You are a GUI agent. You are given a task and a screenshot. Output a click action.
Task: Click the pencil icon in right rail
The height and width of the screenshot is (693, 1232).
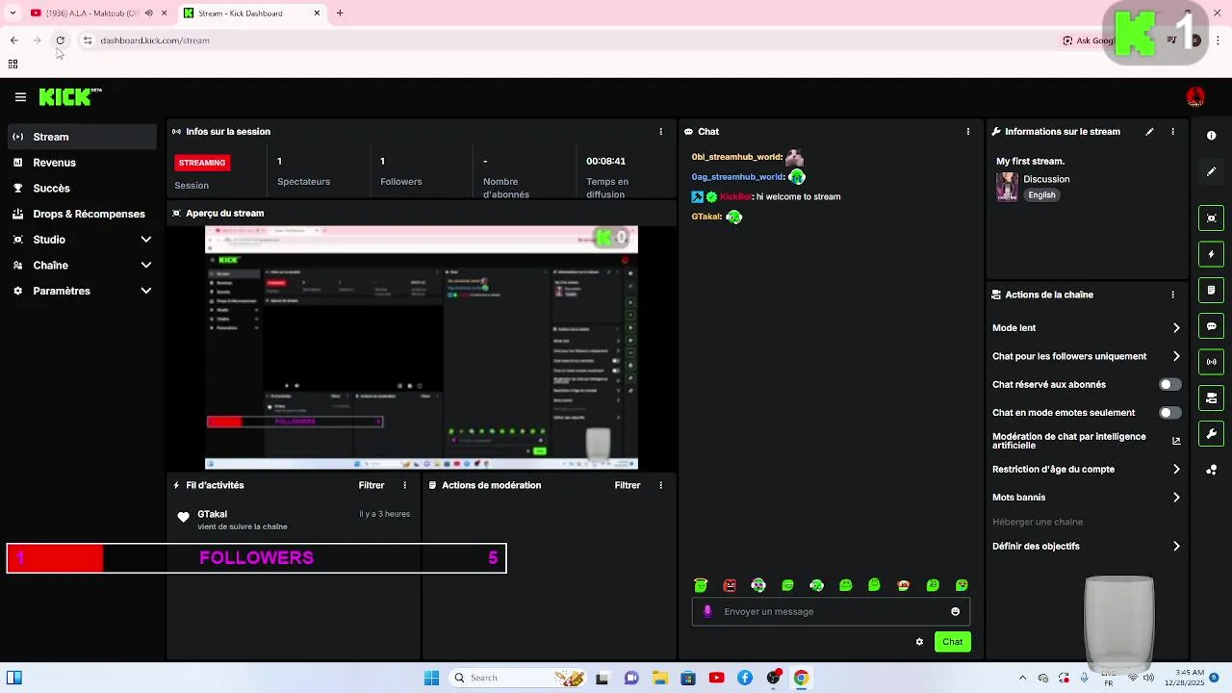click(1212, 171)
